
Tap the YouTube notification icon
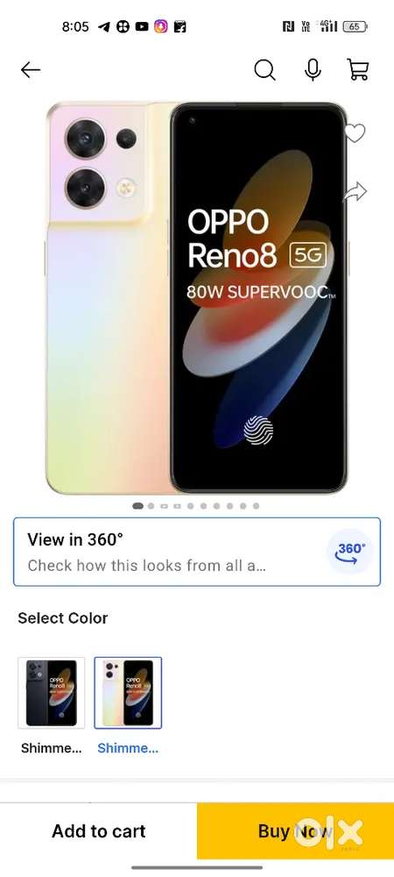tap(143, 26)
